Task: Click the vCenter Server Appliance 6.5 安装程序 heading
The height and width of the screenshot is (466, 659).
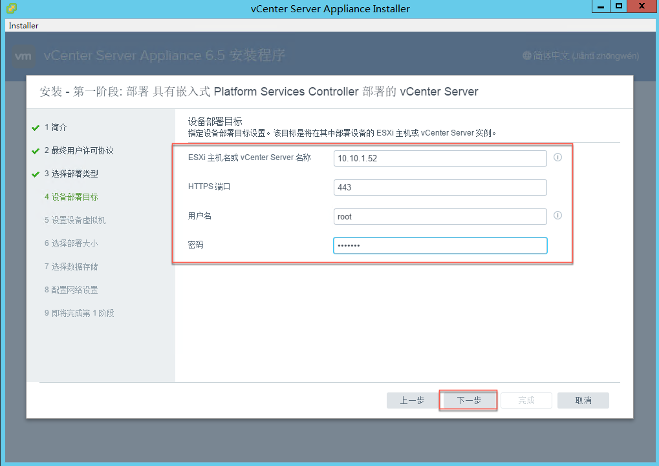Action: 164,56
